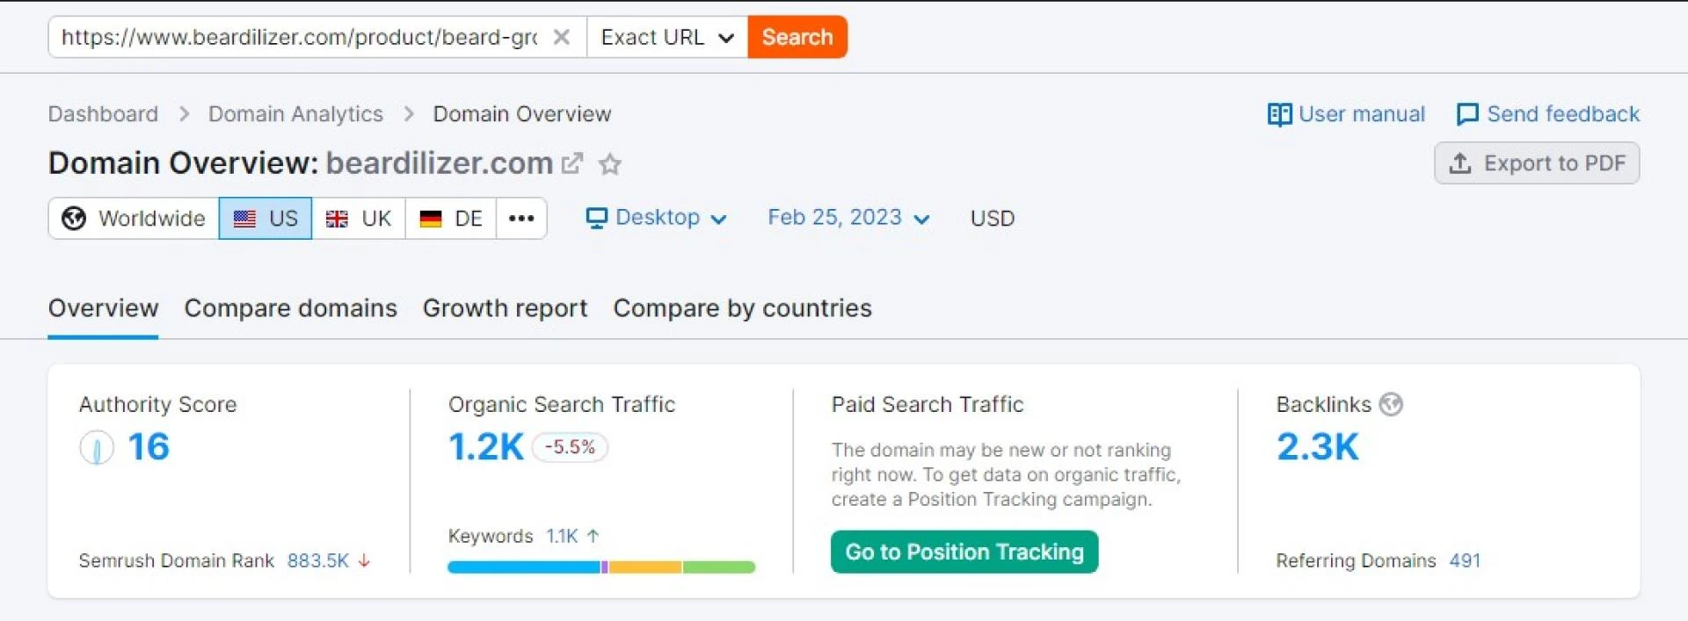The height and width of the screenshot is (621, 1688).
Task: Open the Feb 25, 2023 date picker
Action: coord(848,218)
